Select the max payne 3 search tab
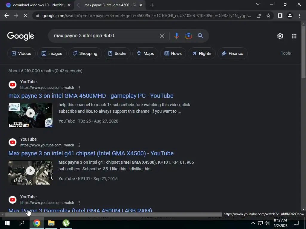Screen dimensions: 306x229 click(110, 5)
